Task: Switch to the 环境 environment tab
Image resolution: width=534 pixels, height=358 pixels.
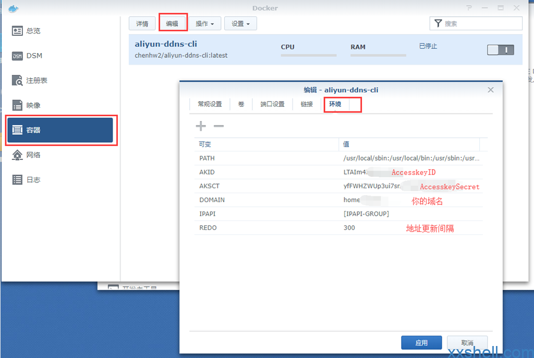Action: point(335,104)
